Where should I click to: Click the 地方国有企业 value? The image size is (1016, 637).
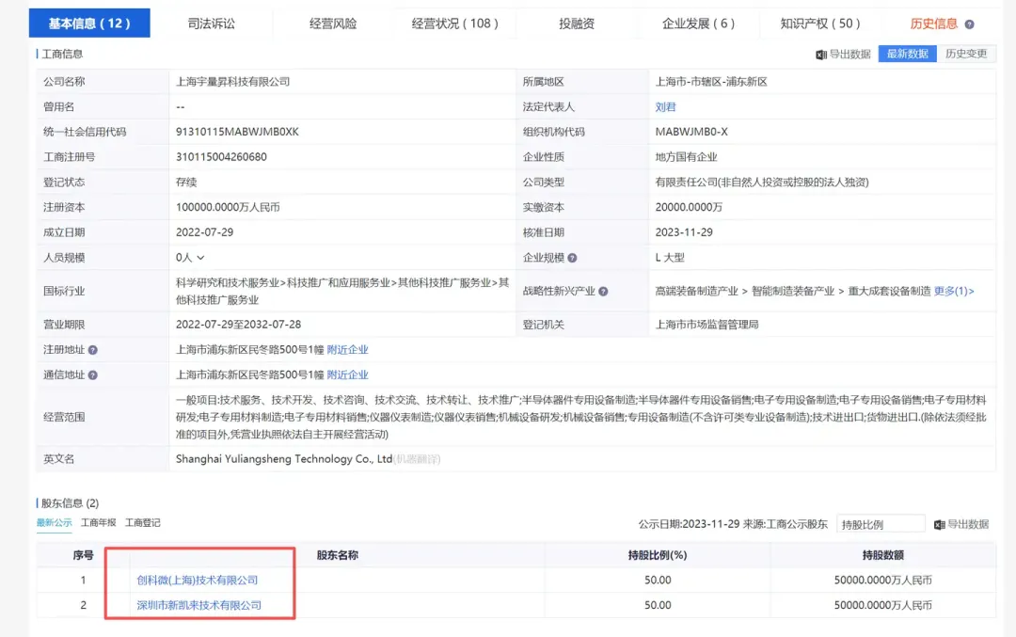coord(686,157)
